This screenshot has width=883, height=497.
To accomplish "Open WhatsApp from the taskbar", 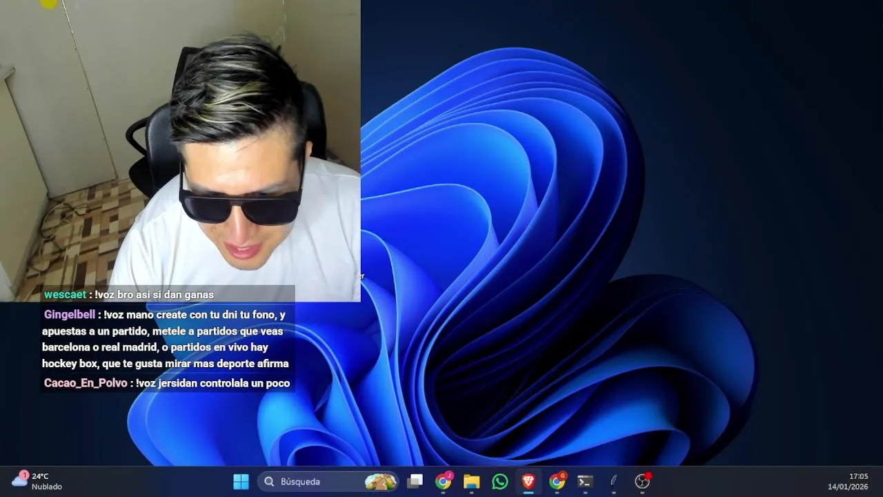I will tap(500, 481).
